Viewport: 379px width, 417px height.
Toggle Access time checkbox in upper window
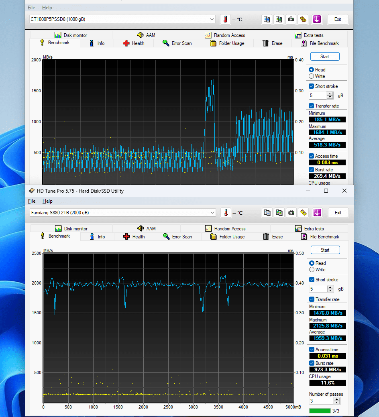311,156
